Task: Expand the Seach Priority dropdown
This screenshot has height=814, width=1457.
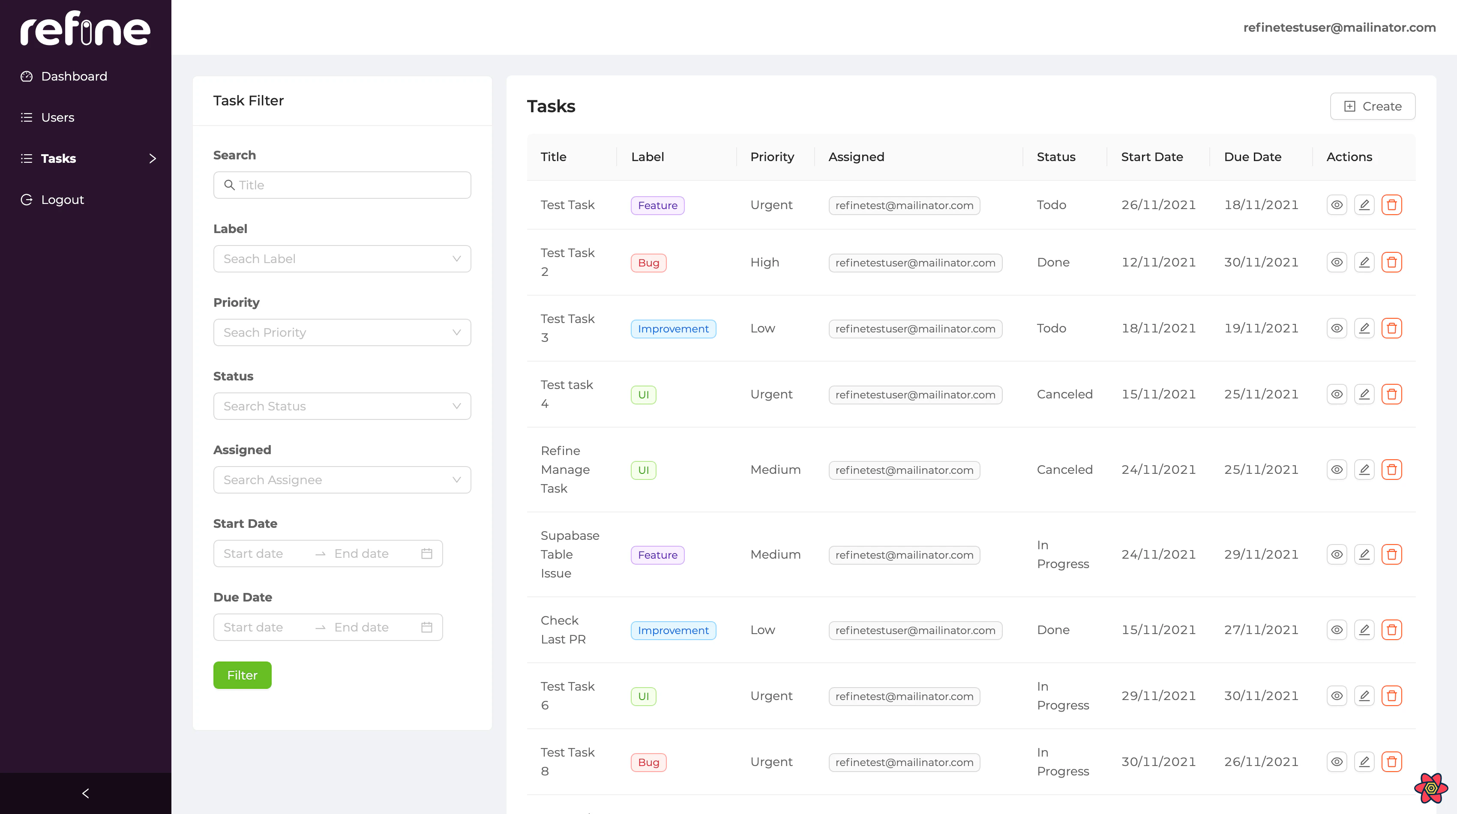Action: (x=342, y=332)
